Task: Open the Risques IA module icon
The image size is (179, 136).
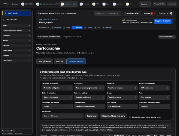Action: point(114,4)
